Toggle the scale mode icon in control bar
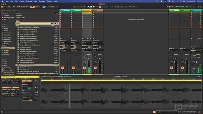The image size is (203, 114). click(x=43, y=7)
